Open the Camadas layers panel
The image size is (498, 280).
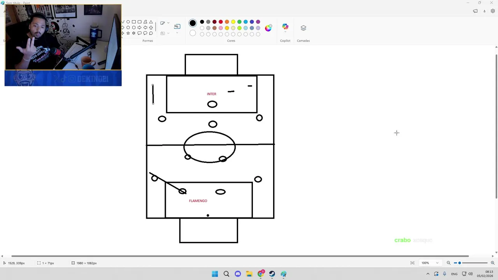click(x=303, y=28)
